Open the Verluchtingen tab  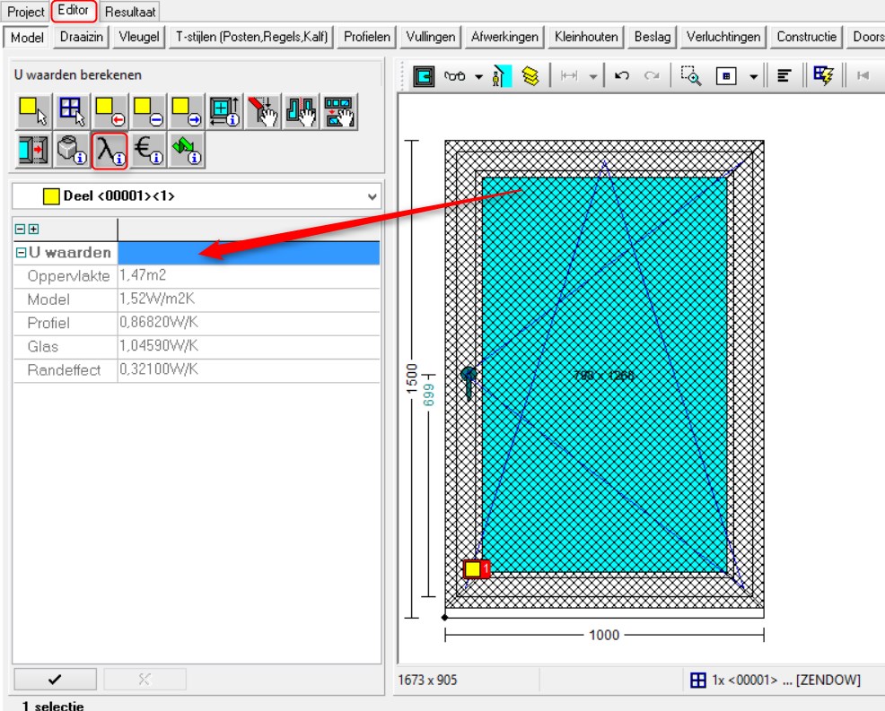723,37
